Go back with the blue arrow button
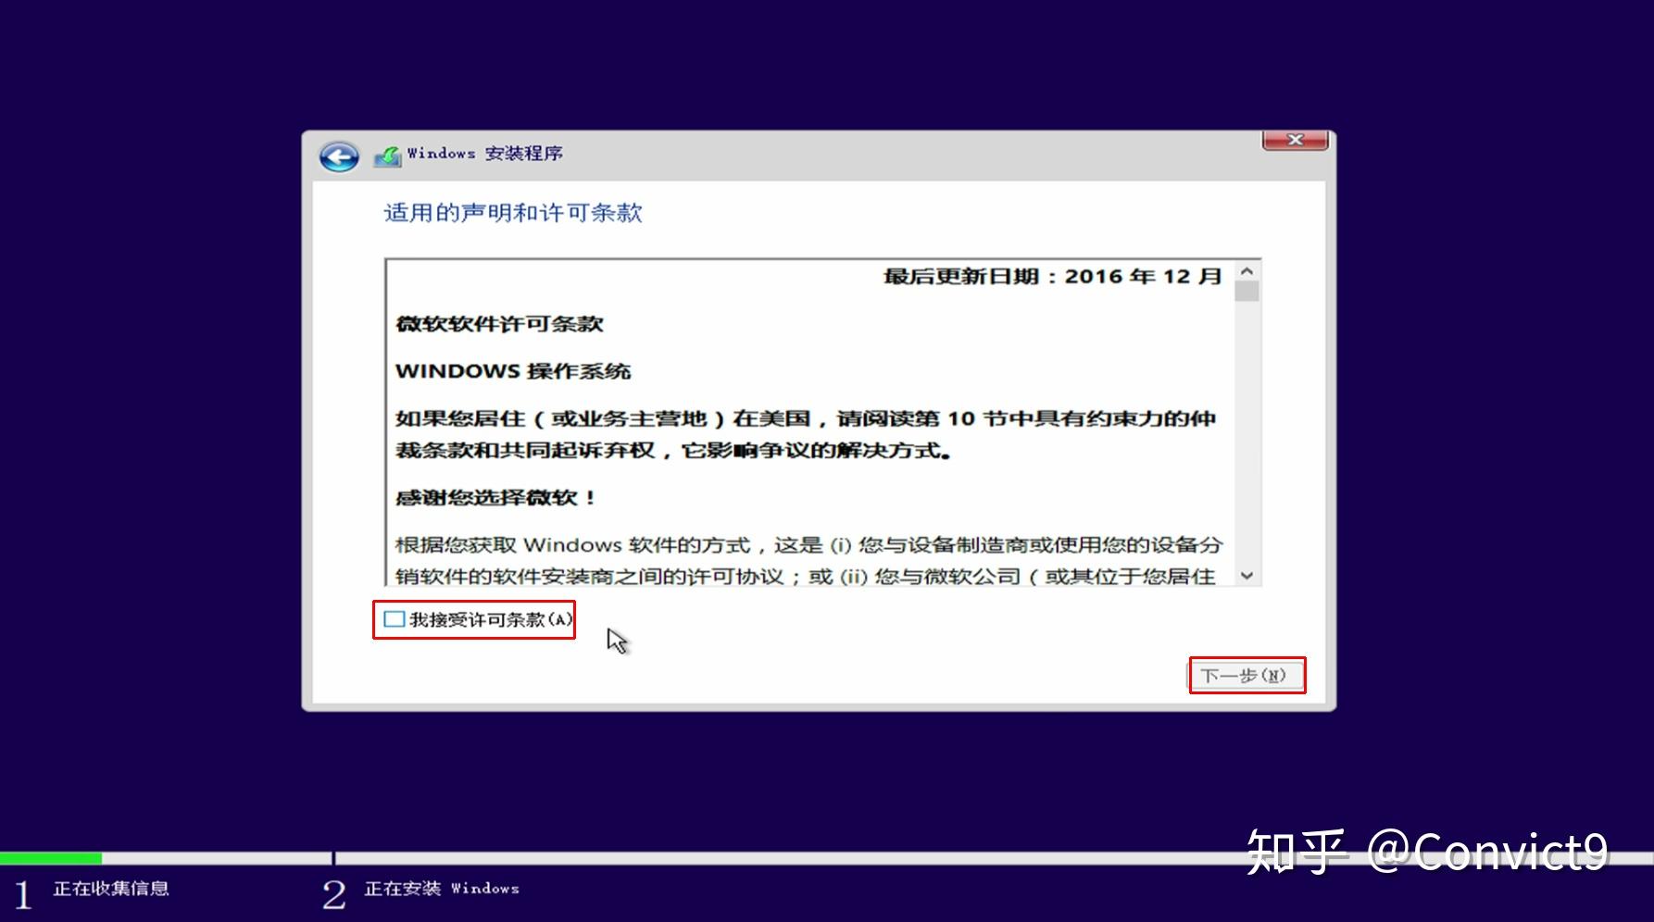Screen dimensions: 1654x922 tap(339, 156)
